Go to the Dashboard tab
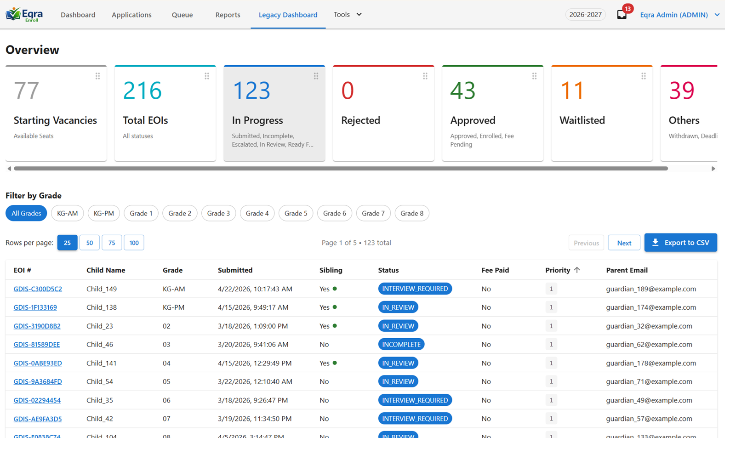730x460 pixels. click(x=78, y=15)
